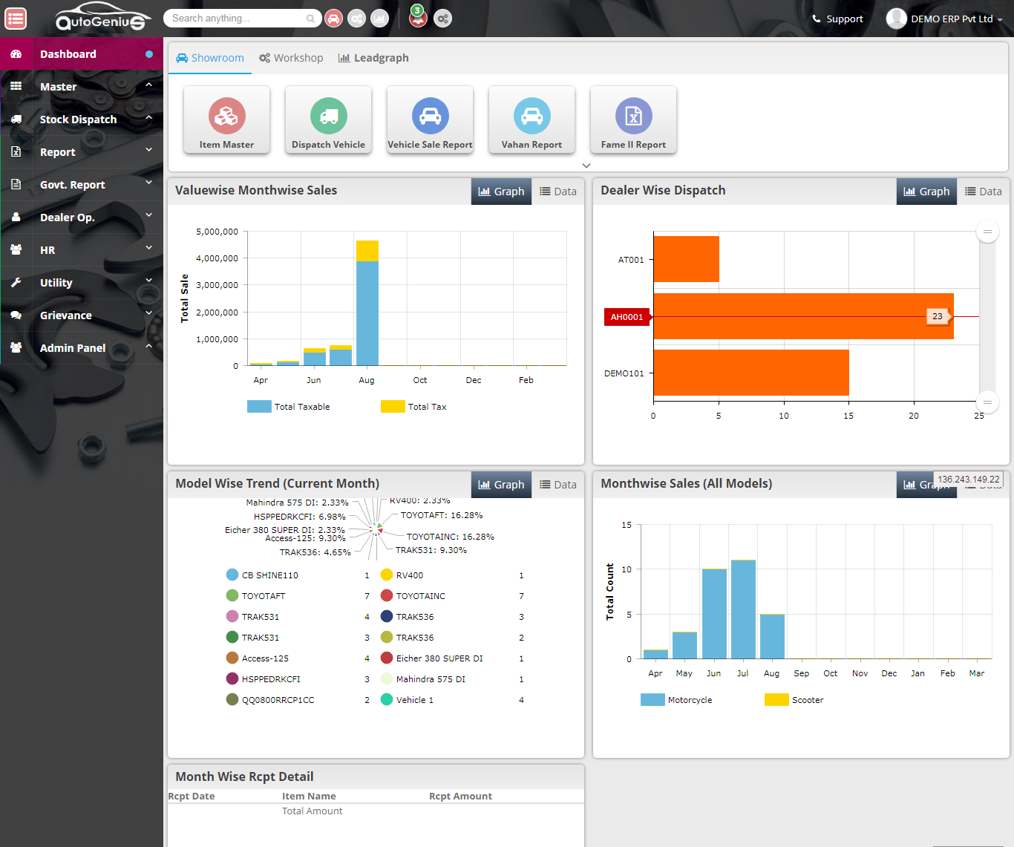Expand the Govt. Report sidebar menu
This screenshot has height=847, width=1014.
pos(71,184)
